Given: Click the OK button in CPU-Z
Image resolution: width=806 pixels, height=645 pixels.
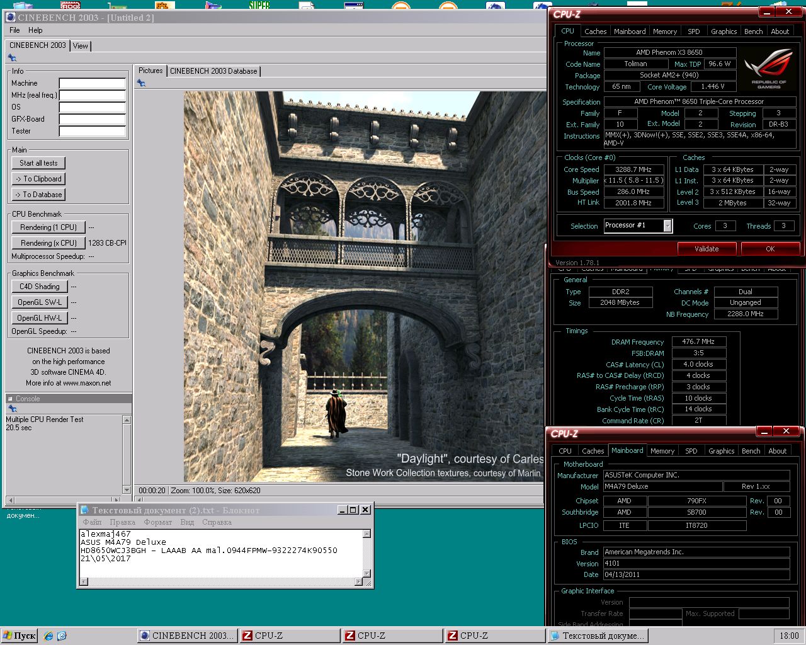Looking at the screenshot, I should 770,249.
